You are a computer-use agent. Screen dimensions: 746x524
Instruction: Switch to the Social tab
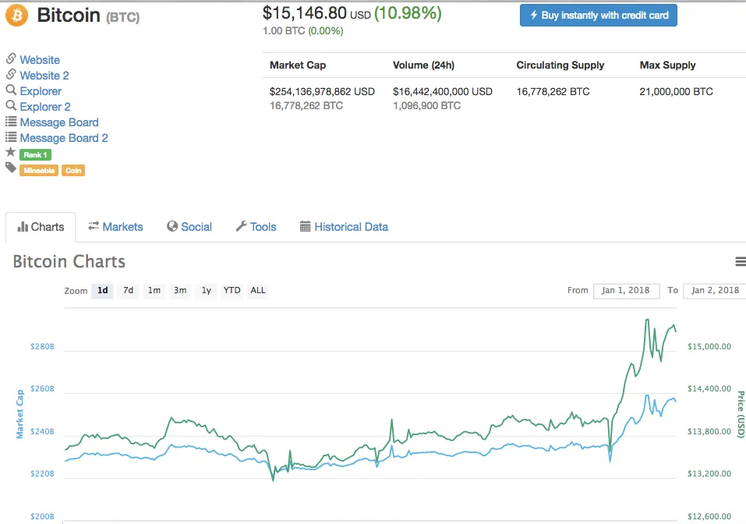[x=189, y=227]
